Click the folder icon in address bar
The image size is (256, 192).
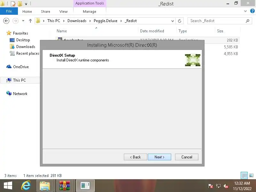(38, 21)
